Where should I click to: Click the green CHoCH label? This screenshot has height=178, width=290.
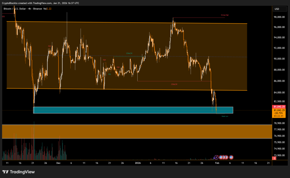(x=129, y=53)
